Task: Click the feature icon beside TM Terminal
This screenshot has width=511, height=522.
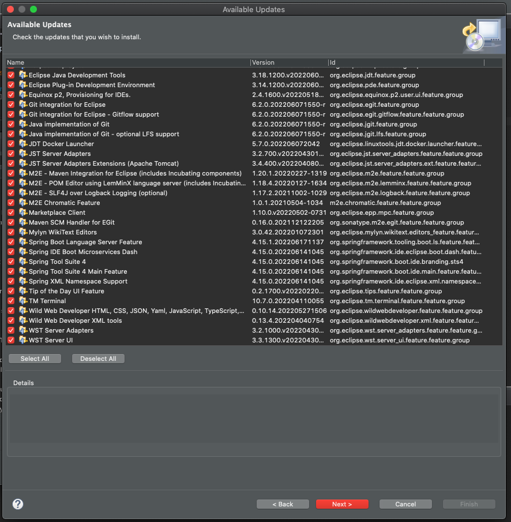Action: [x=23, y=301]
